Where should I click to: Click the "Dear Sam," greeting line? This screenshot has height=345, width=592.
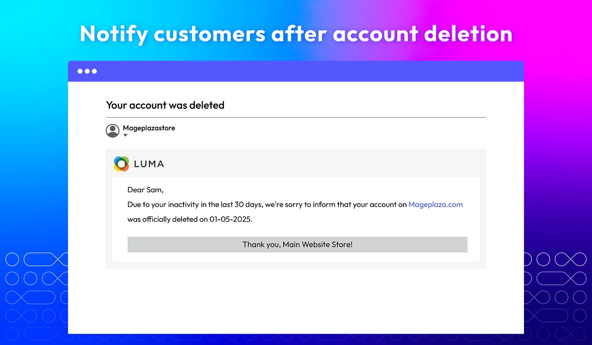[146, 190]
